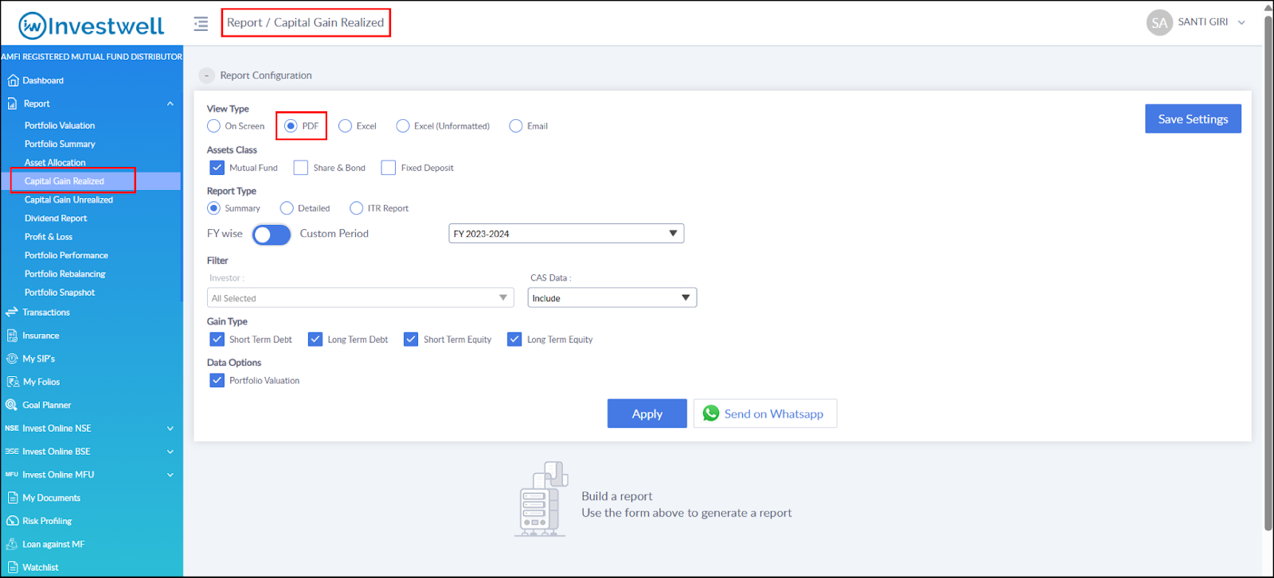1274x578 pixels.
Task: Open the Investor All Selected dropdown
Action: (x=360, y=298)
